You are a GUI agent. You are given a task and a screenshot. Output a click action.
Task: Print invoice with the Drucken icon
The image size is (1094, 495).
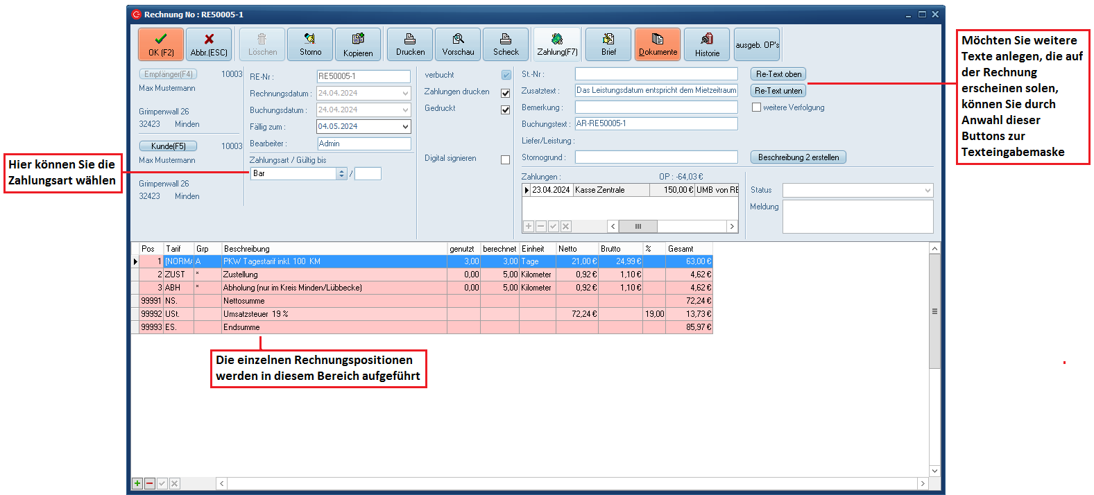(410, 44)
